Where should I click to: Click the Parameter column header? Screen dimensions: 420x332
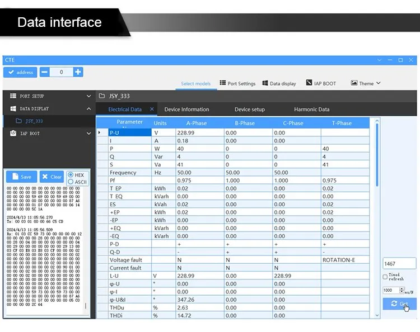130,122
